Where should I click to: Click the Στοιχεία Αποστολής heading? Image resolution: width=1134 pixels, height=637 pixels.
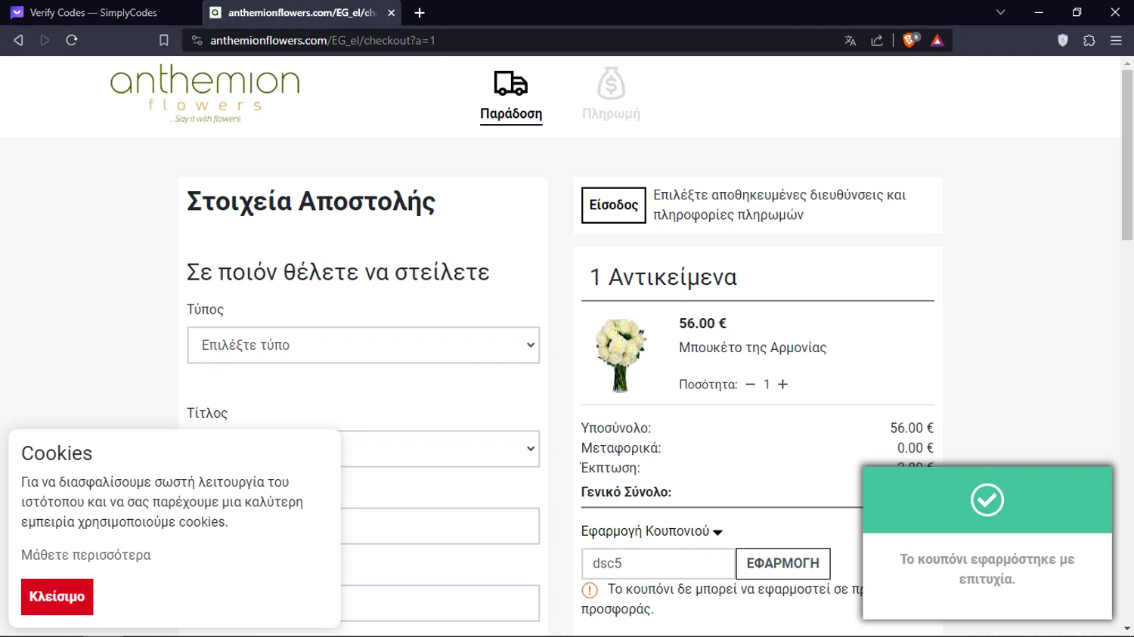311,202
